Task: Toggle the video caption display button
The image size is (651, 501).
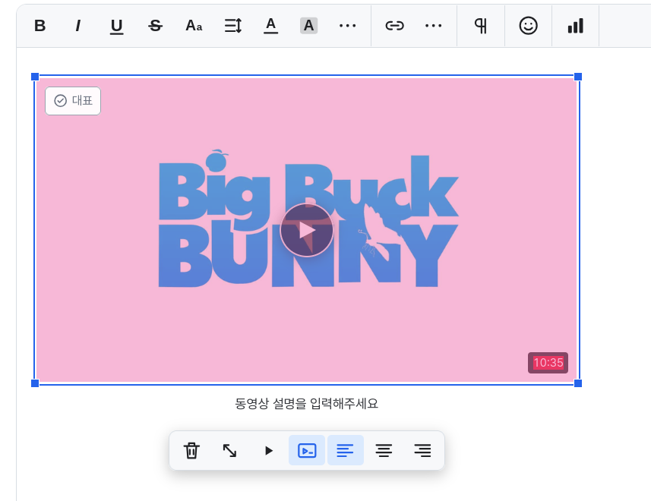Action: 307,450
